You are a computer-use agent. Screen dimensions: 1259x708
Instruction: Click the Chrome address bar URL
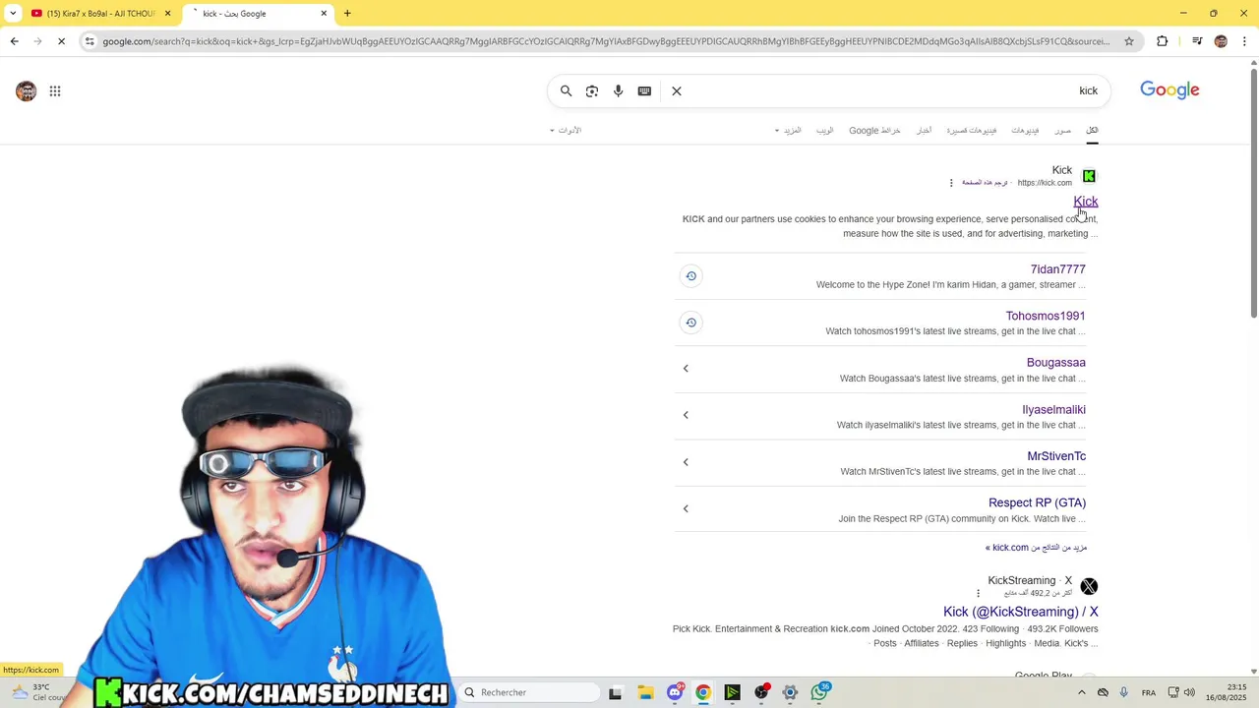click(605, 41)
